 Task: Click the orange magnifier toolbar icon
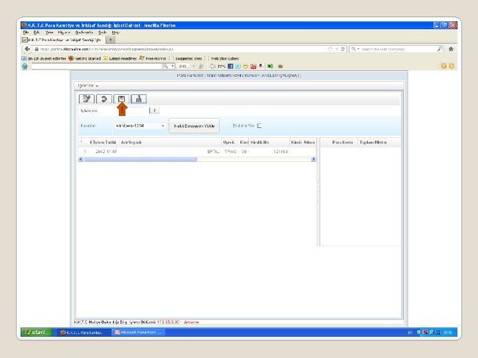(x=451, y=66)
